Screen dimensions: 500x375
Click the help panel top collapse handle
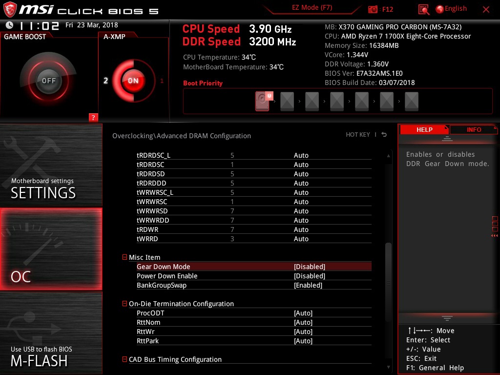pyautogui.click(x=447, y=139)
